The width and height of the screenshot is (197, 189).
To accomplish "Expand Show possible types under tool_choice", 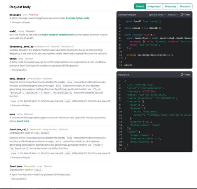I will 20,105.
